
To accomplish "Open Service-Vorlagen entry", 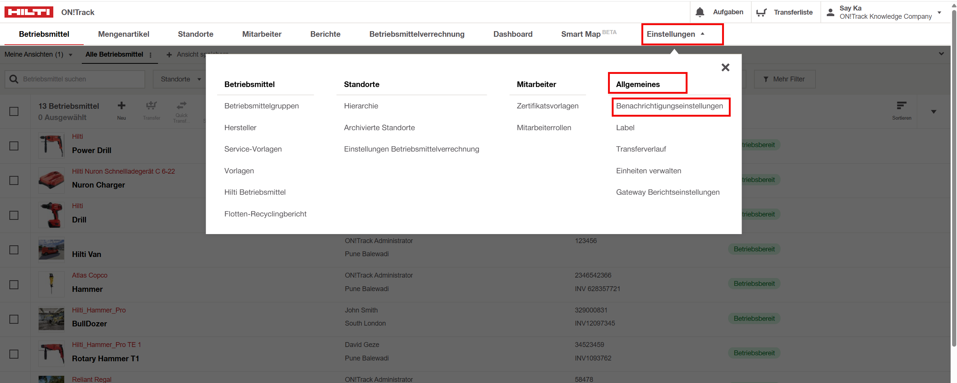I will [253, 149].
